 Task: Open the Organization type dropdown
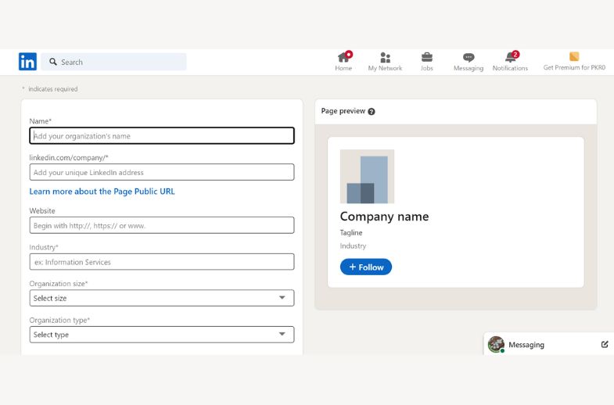162,335
